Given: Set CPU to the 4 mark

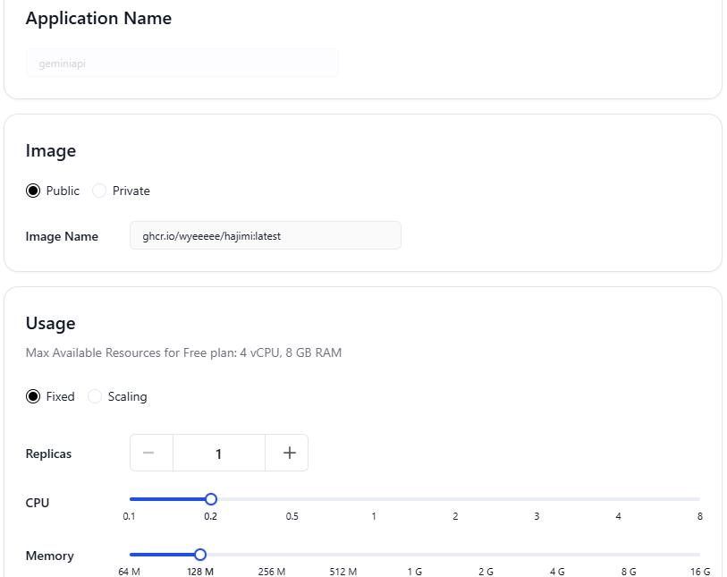Looking at the screenshot, I should point(618,499).
